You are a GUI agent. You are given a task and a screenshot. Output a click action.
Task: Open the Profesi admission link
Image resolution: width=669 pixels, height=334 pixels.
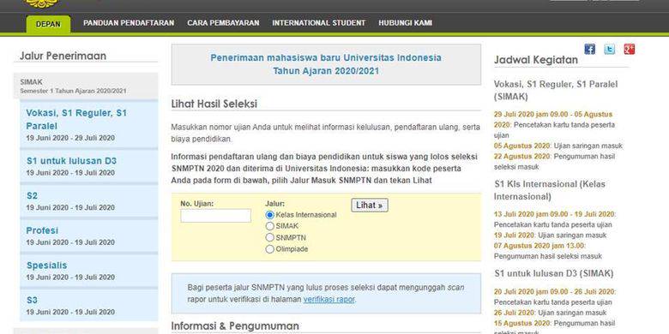tap(42, 230)
